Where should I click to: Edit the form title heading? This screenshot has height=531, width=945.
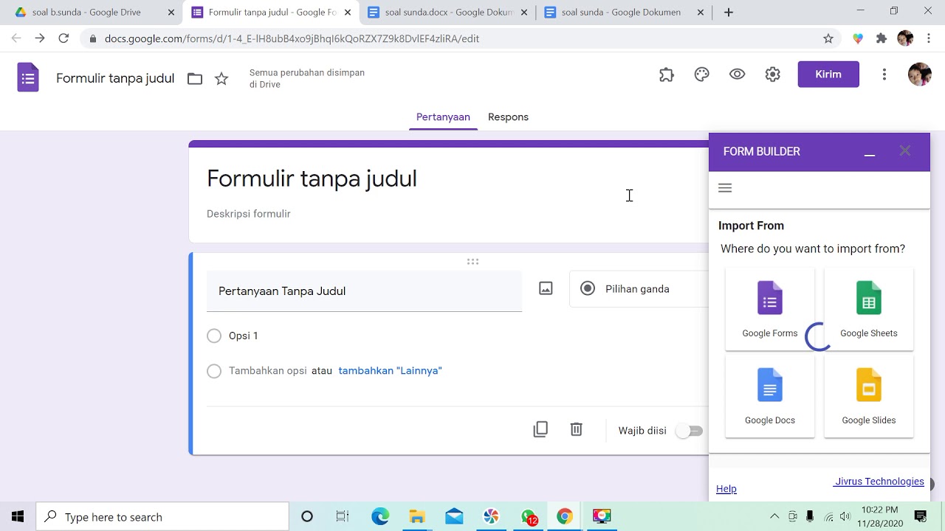point(312,178)
